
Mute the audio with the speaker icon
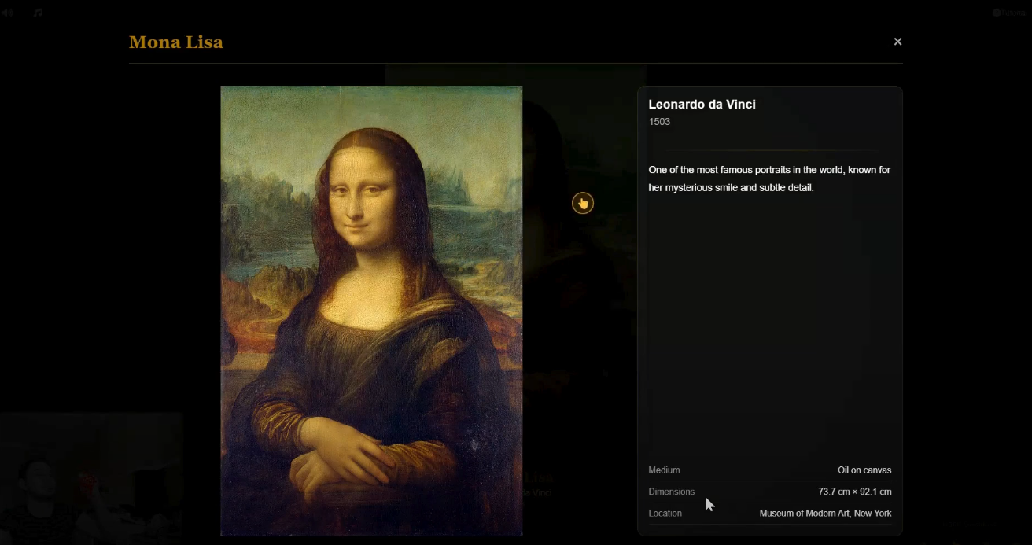[8, 12]
